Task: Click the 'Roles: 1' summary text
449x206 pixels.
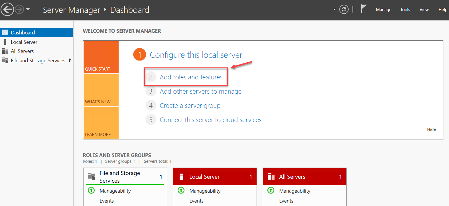Action: [90, 161]
